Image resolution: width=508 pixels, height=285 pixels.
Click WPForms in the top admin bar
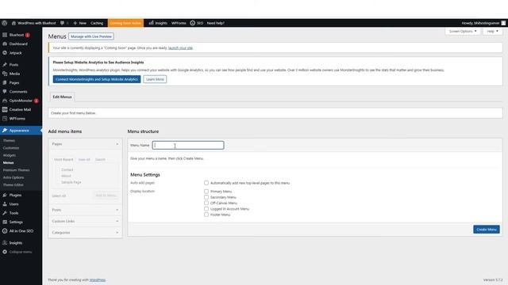179,23
